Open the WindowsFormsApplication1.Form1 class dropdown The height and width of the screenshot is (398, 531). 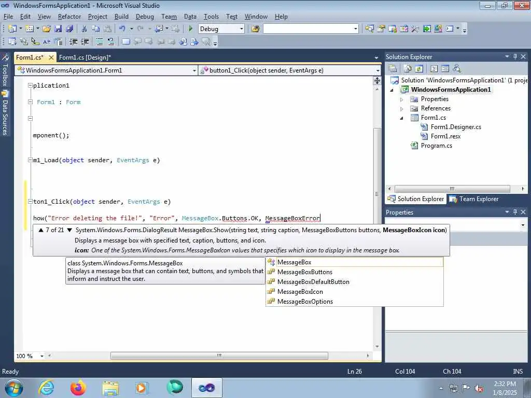(194, 70)
